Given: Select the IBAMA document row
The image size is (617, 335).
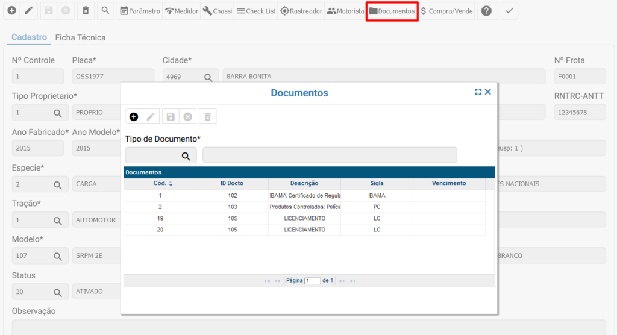Looking at the screenshot, I should [304, 196].
